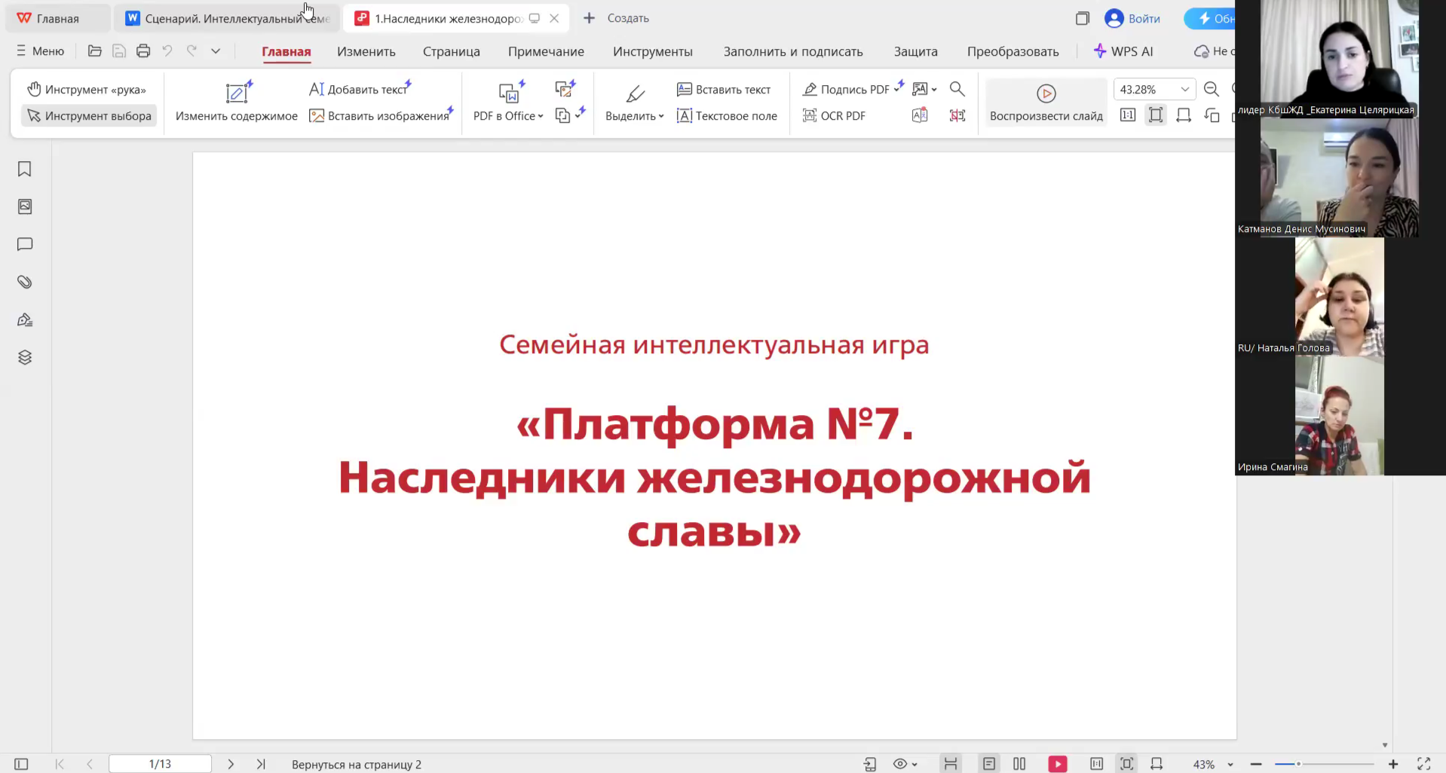Adjust the zoom slider in status bar

click(1298, 764)
